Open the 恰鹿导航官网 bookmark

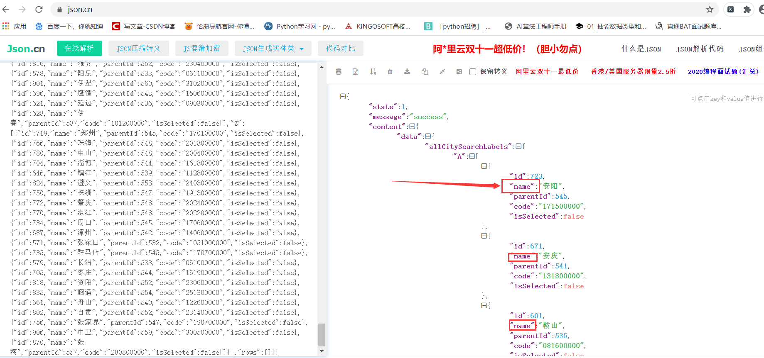click(x=220, y=26)
